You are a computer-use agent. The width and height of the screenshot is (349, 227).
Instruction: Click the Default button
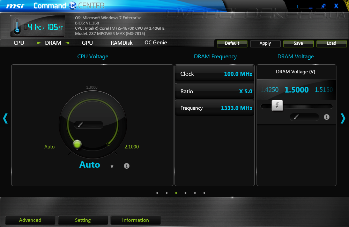[232, 43]
